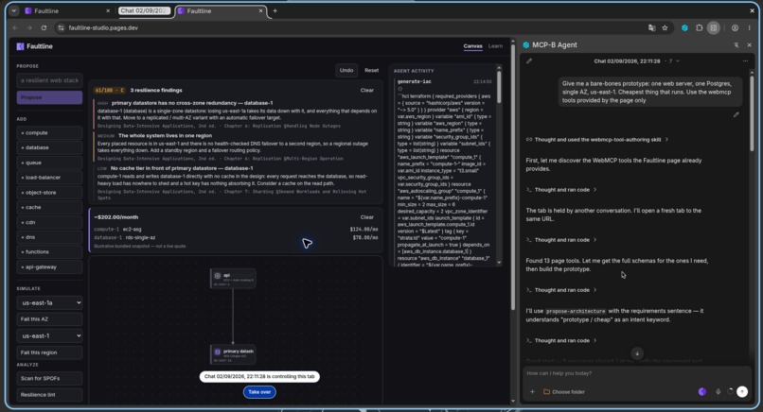This screenshot has height=412, width=763.
Task: Open the us-east-1 region dropdown
Action: coord(49,335)
